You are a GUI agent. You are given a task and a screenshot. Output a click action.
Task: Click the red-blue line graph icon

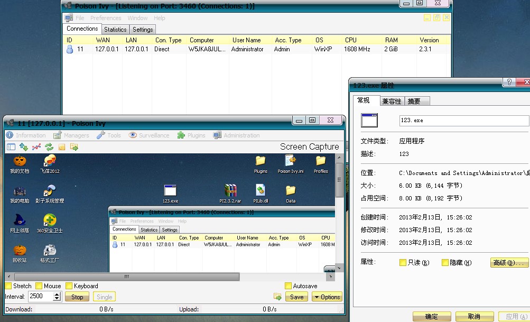tap(36, 147)
